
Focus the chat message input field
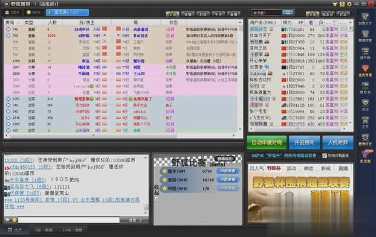click(68, 220)
